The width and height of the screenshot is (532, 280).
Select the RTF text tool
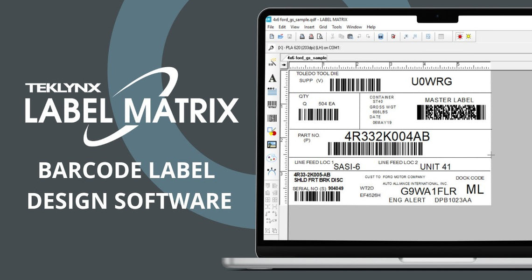[272, 171]
